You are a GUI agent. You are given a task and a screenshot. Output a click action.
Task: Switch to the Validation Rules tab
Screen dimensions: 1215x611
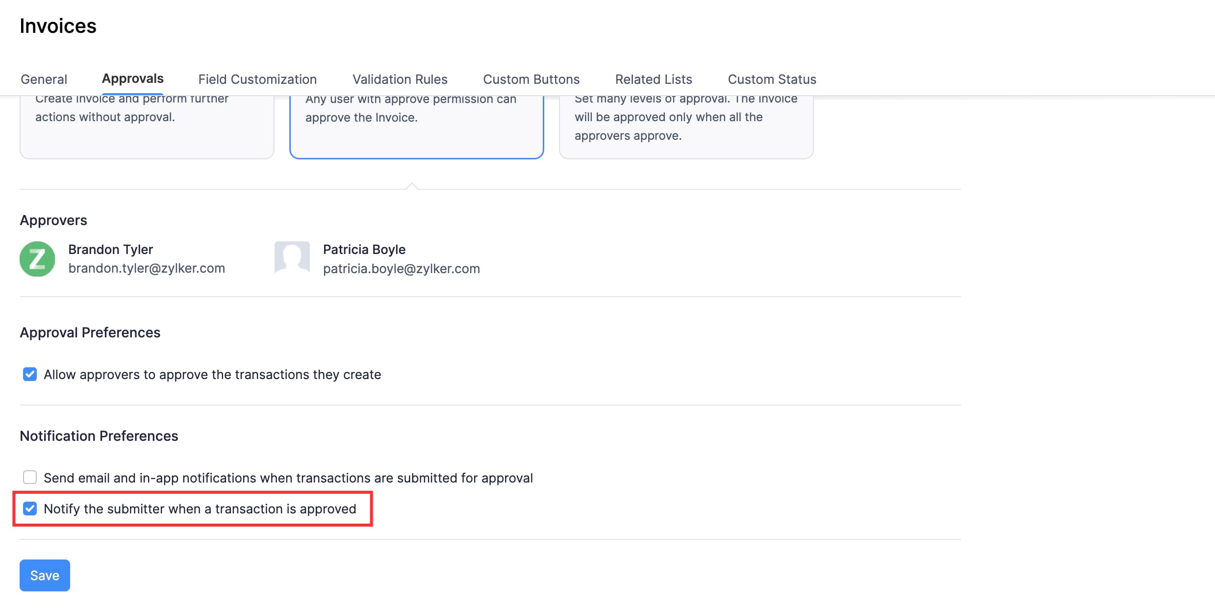pyautogui.click(x=399, y=79)
